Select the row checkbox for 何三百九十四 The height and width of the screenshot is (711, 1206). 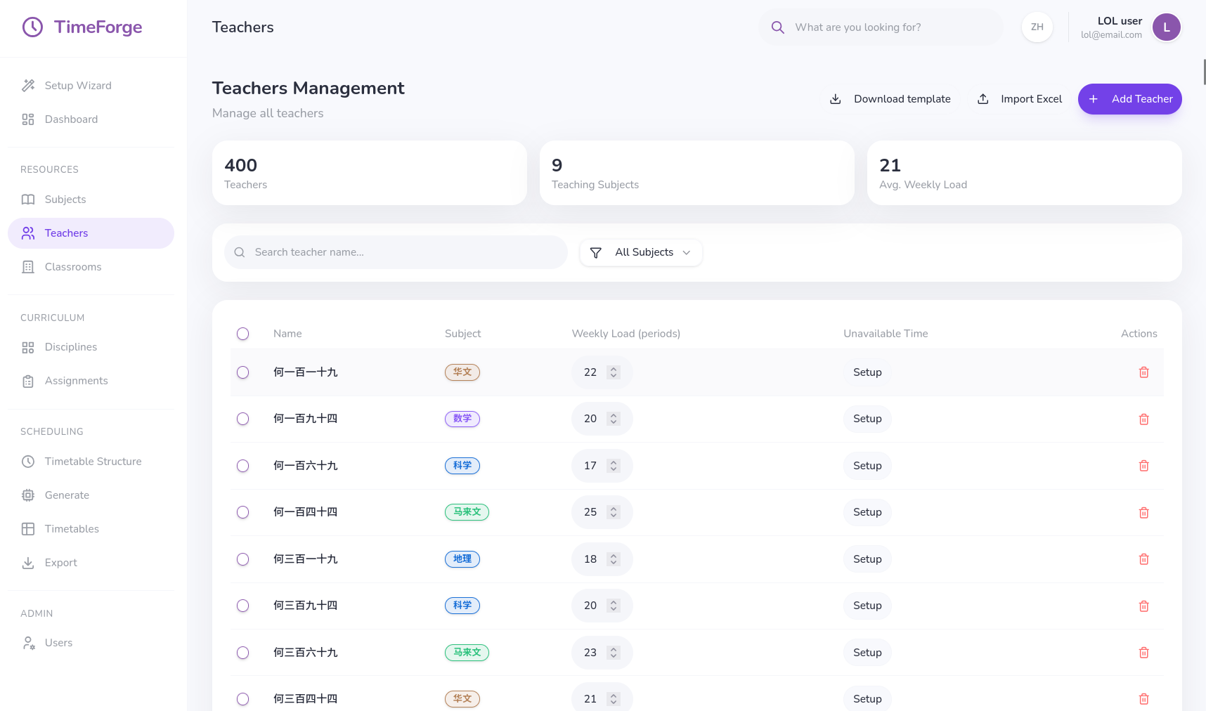point(242,606)
